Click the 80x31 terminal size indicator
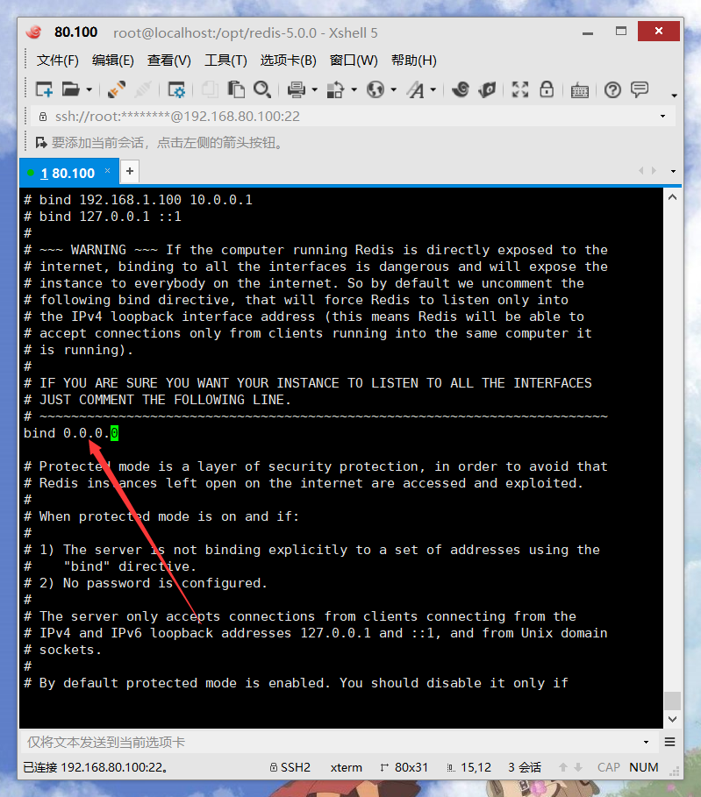Viewport: 701px width, 797px height. pos(404,767)
